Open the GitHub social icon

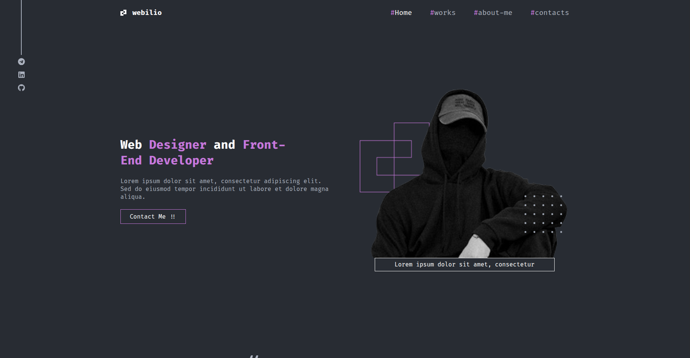click(21, 88)
